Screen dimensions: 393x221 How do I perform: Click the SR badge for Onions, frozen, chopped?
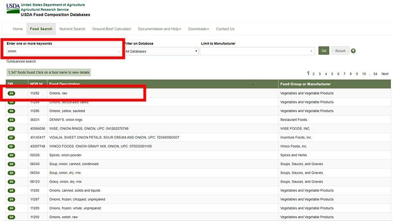11,199
